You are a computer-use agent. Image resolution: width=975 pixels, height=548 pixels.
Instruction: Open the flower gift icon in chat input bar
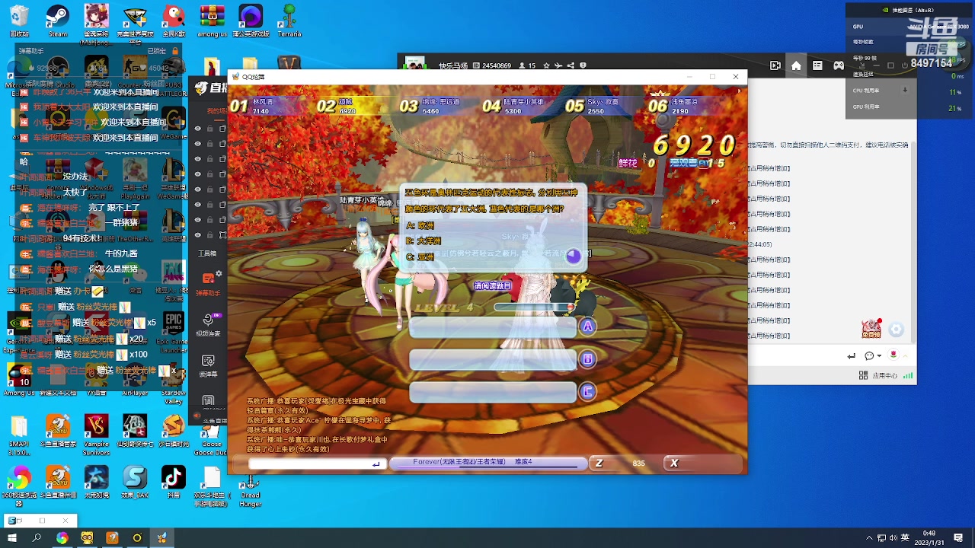click(893, 355)
